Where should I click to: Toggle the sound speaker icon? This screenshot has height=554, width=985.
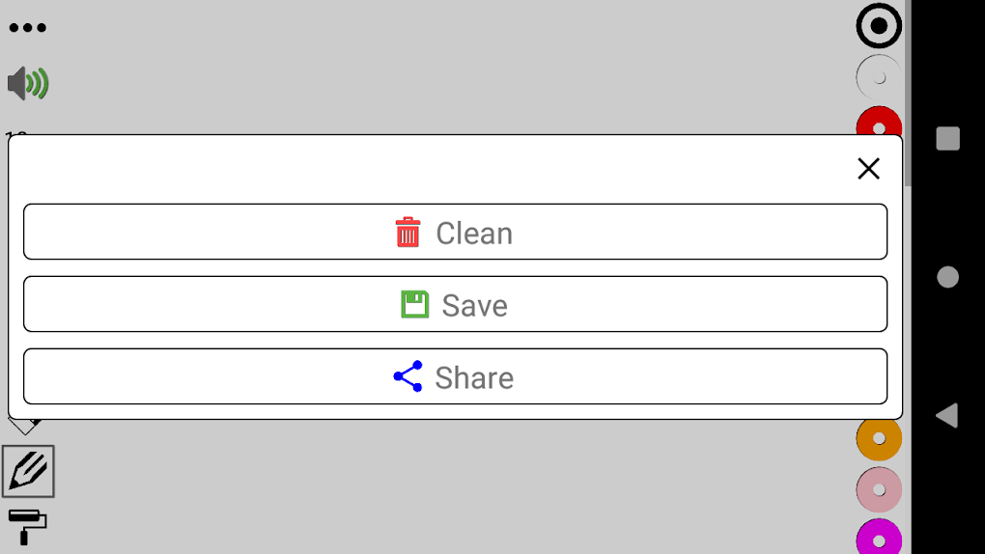click(x=28, y=84)
